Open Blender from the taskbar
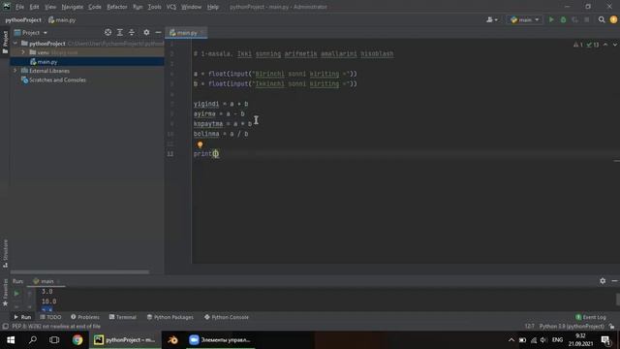Image resolution: width=620 pixels, height=349 pixels. pyautogui.click(x=172, y=340)
